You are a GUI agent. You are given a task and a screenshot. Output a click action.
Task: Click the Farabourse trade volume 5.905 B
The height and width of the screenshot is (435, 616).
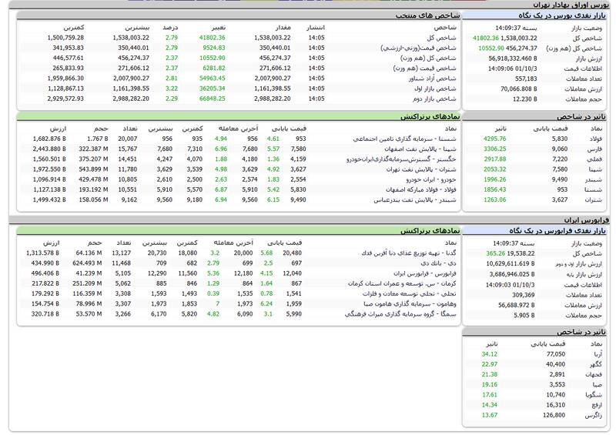(524, 316)
